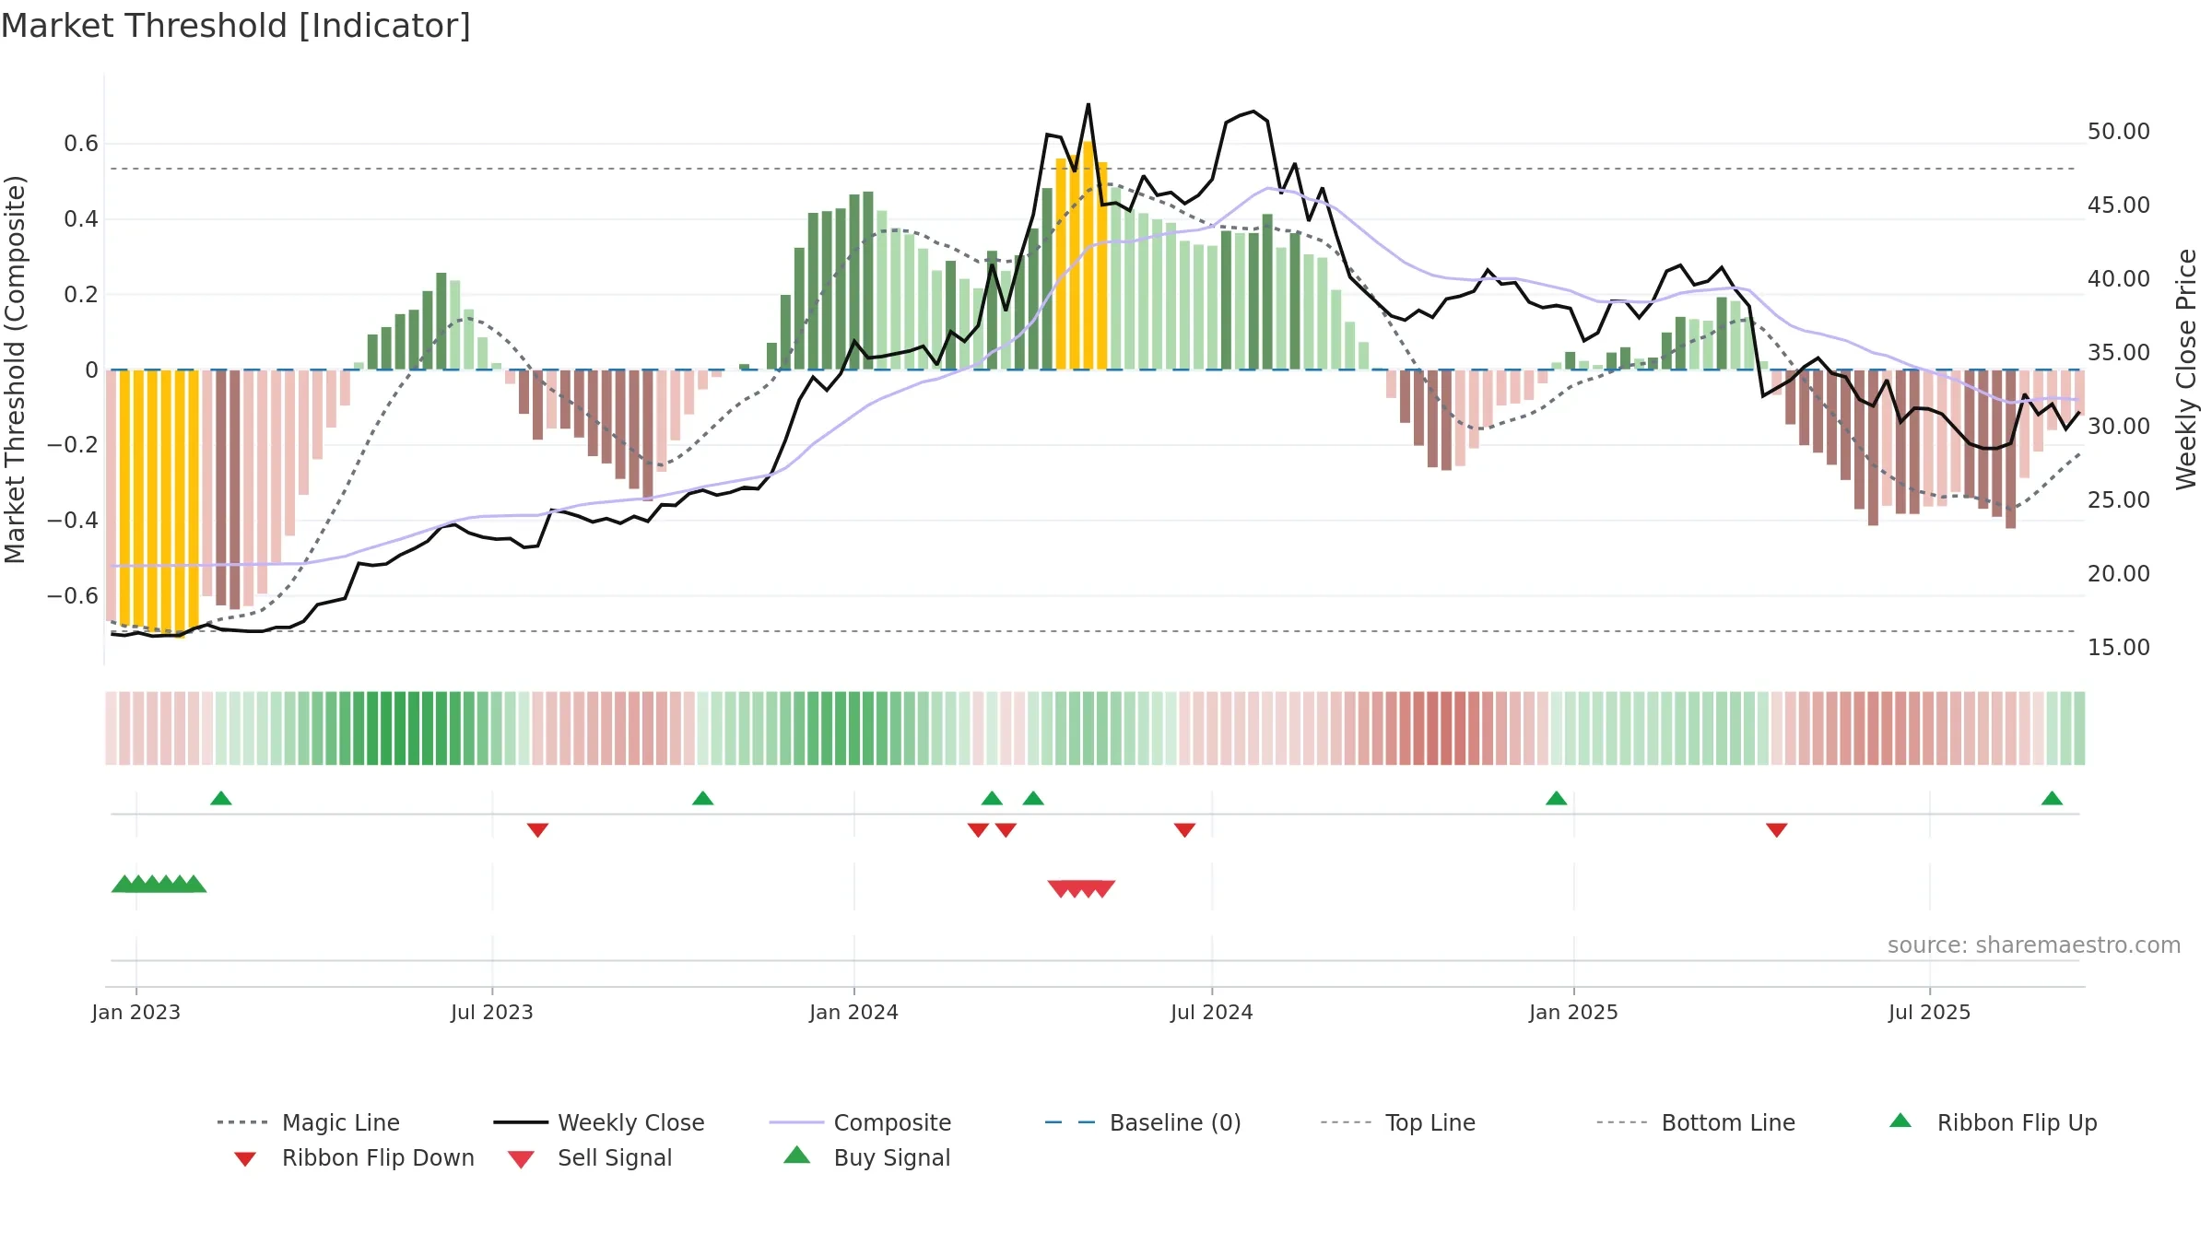
Task: Click the 35.00 price tick label
Action: tap(2119, 353)
